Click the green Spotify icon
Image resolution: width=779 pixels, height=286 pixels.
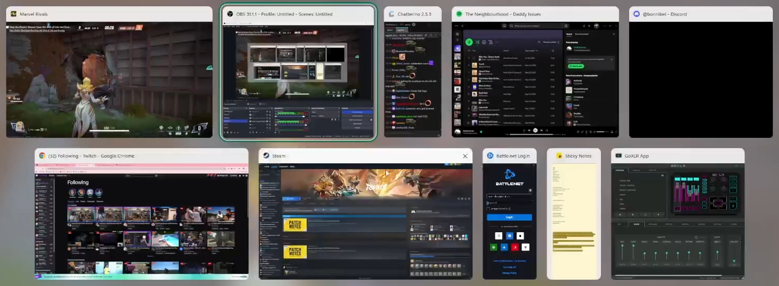[x=459, y=14]
